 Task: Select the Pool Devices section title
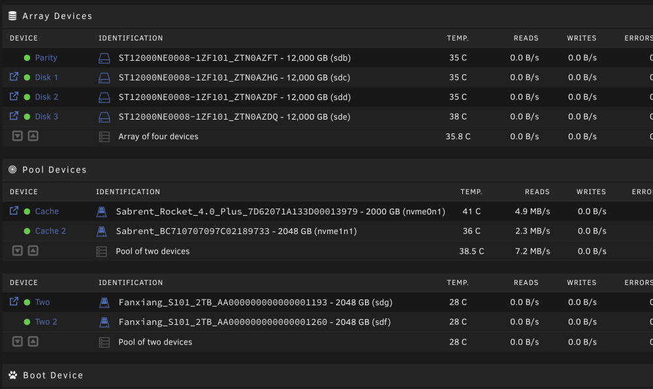pos(54,170)
